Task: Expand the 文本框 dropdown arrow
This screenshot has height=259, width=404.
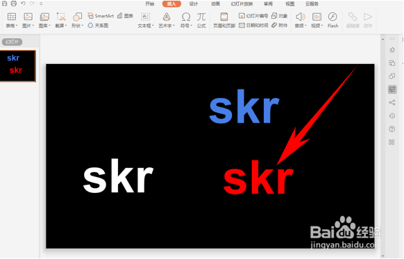Action: click(x=153, y=26)
